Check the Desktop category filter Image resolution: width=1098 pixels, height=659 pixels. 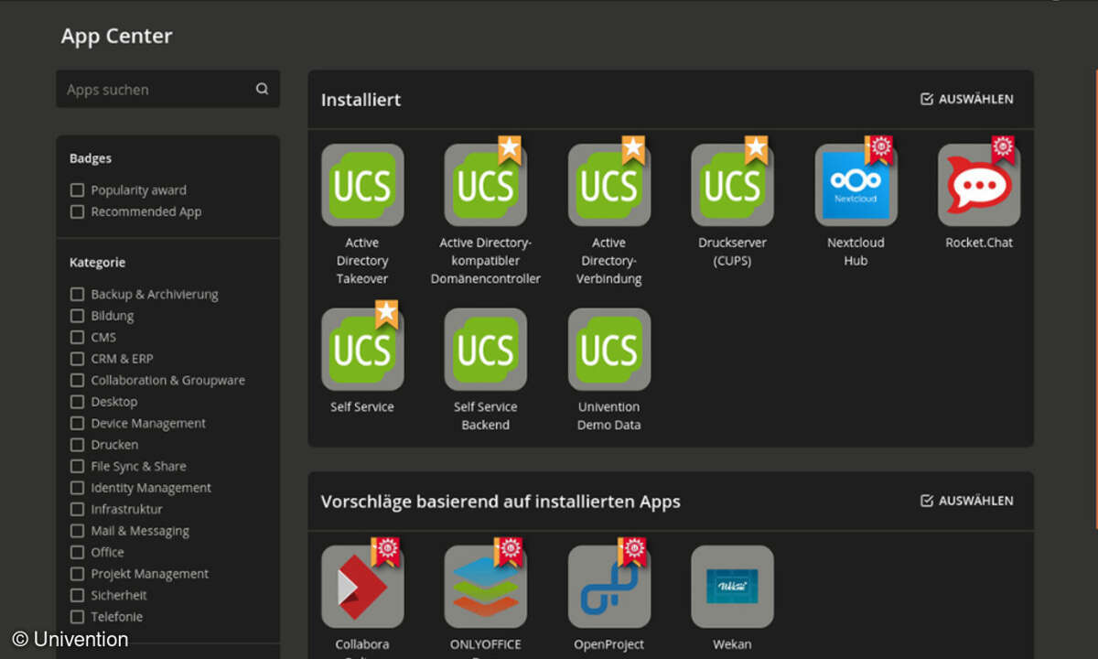[x=78, y=402]
